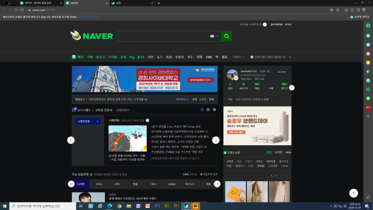Open Photoshop from the taskbar

click(x=157, y=206)
